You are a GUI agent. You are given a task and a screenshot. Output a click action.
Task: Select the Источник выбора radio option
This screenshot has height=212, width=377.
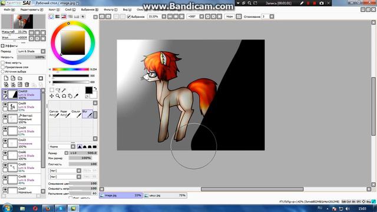coord(3,71)
